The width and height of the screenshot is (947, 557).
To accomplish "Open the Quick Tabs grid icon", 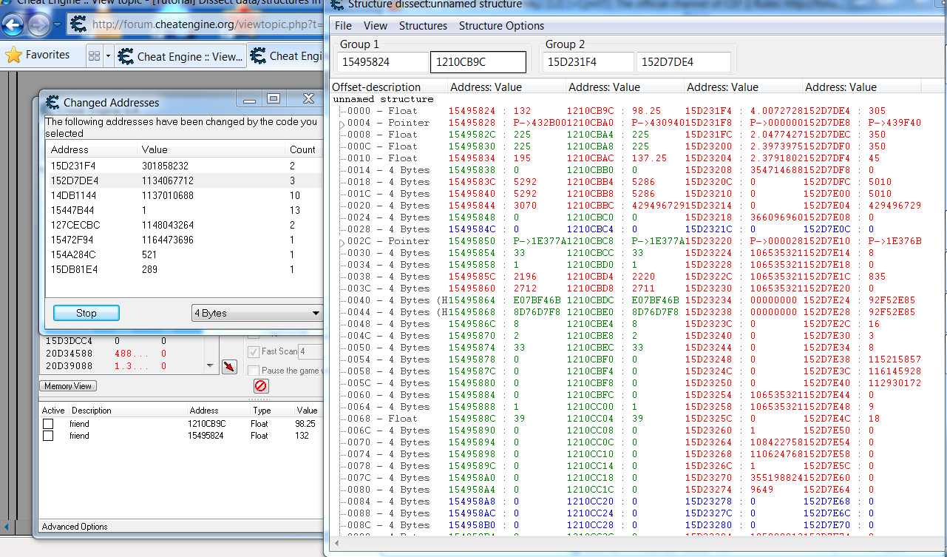I will (x=94, y=56).
